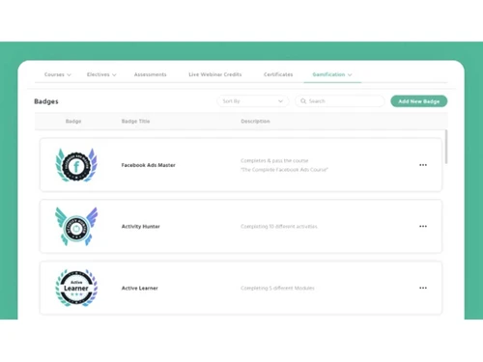Screen dimensions: 483x362
Task: Open the Electives tab dropdown
Action: coord(101,74)
